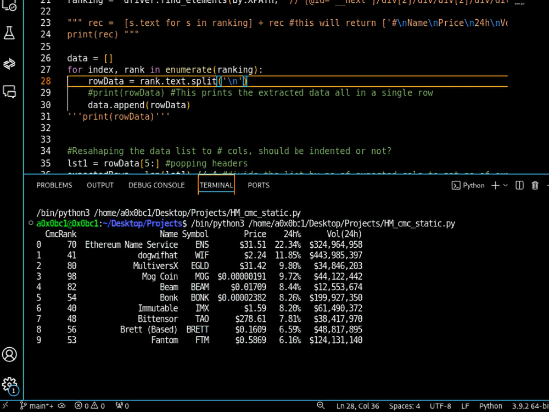The width and height of the screenshot is (549, 412).
Task: Click the '22.34%' value for ENS
Action: [x=288, y=244]
